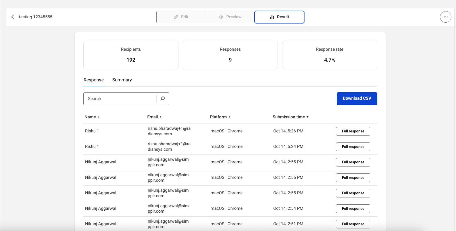Viewport: 456px width, 231px height.
Task: Open the three-dot more options menu
Action: click(x=445, y=17)
